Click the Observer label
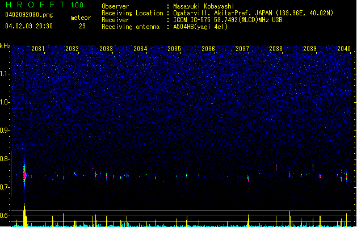 pos(115,6)
